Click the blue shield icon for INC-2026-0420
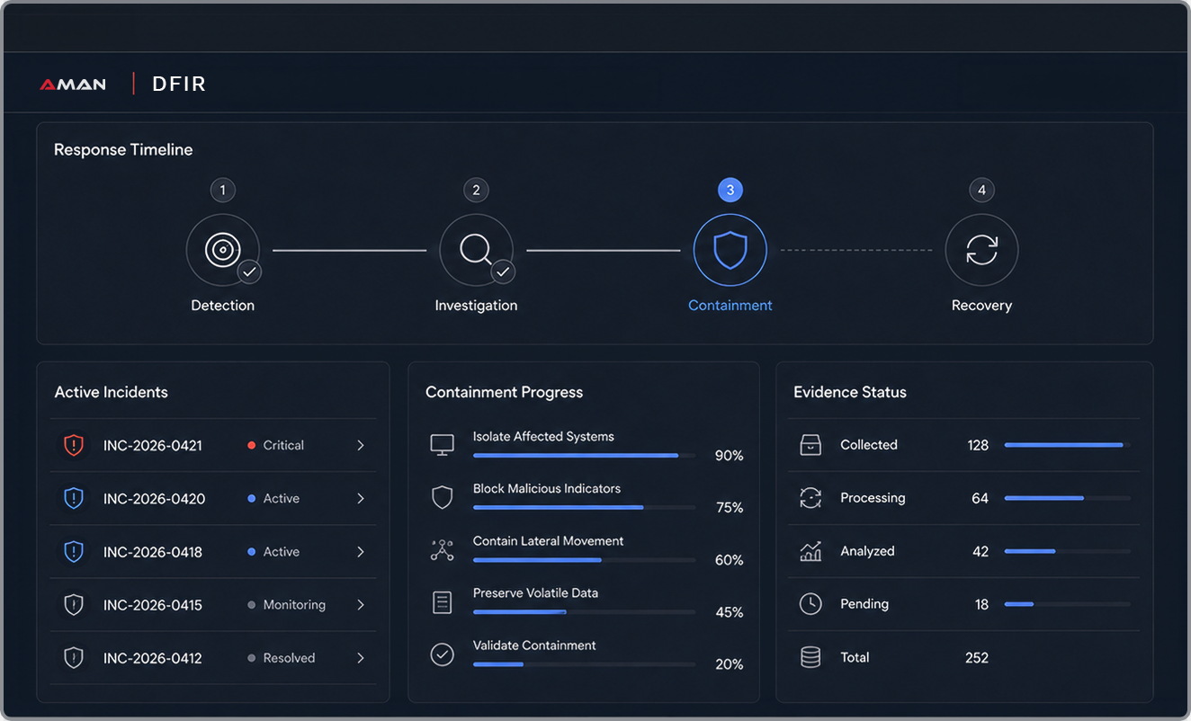 tap(74, 498)
